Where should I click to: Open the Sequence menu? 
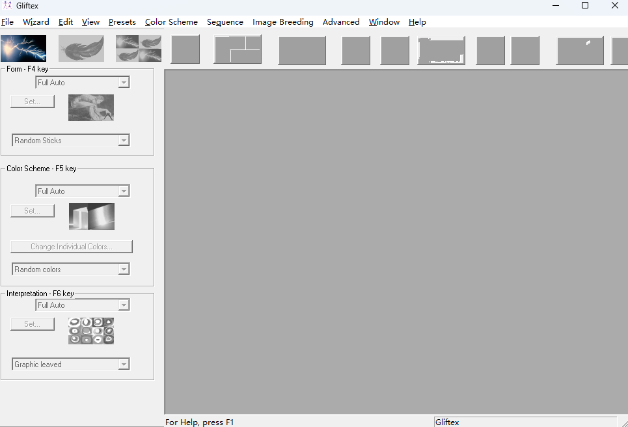[225, 22]
